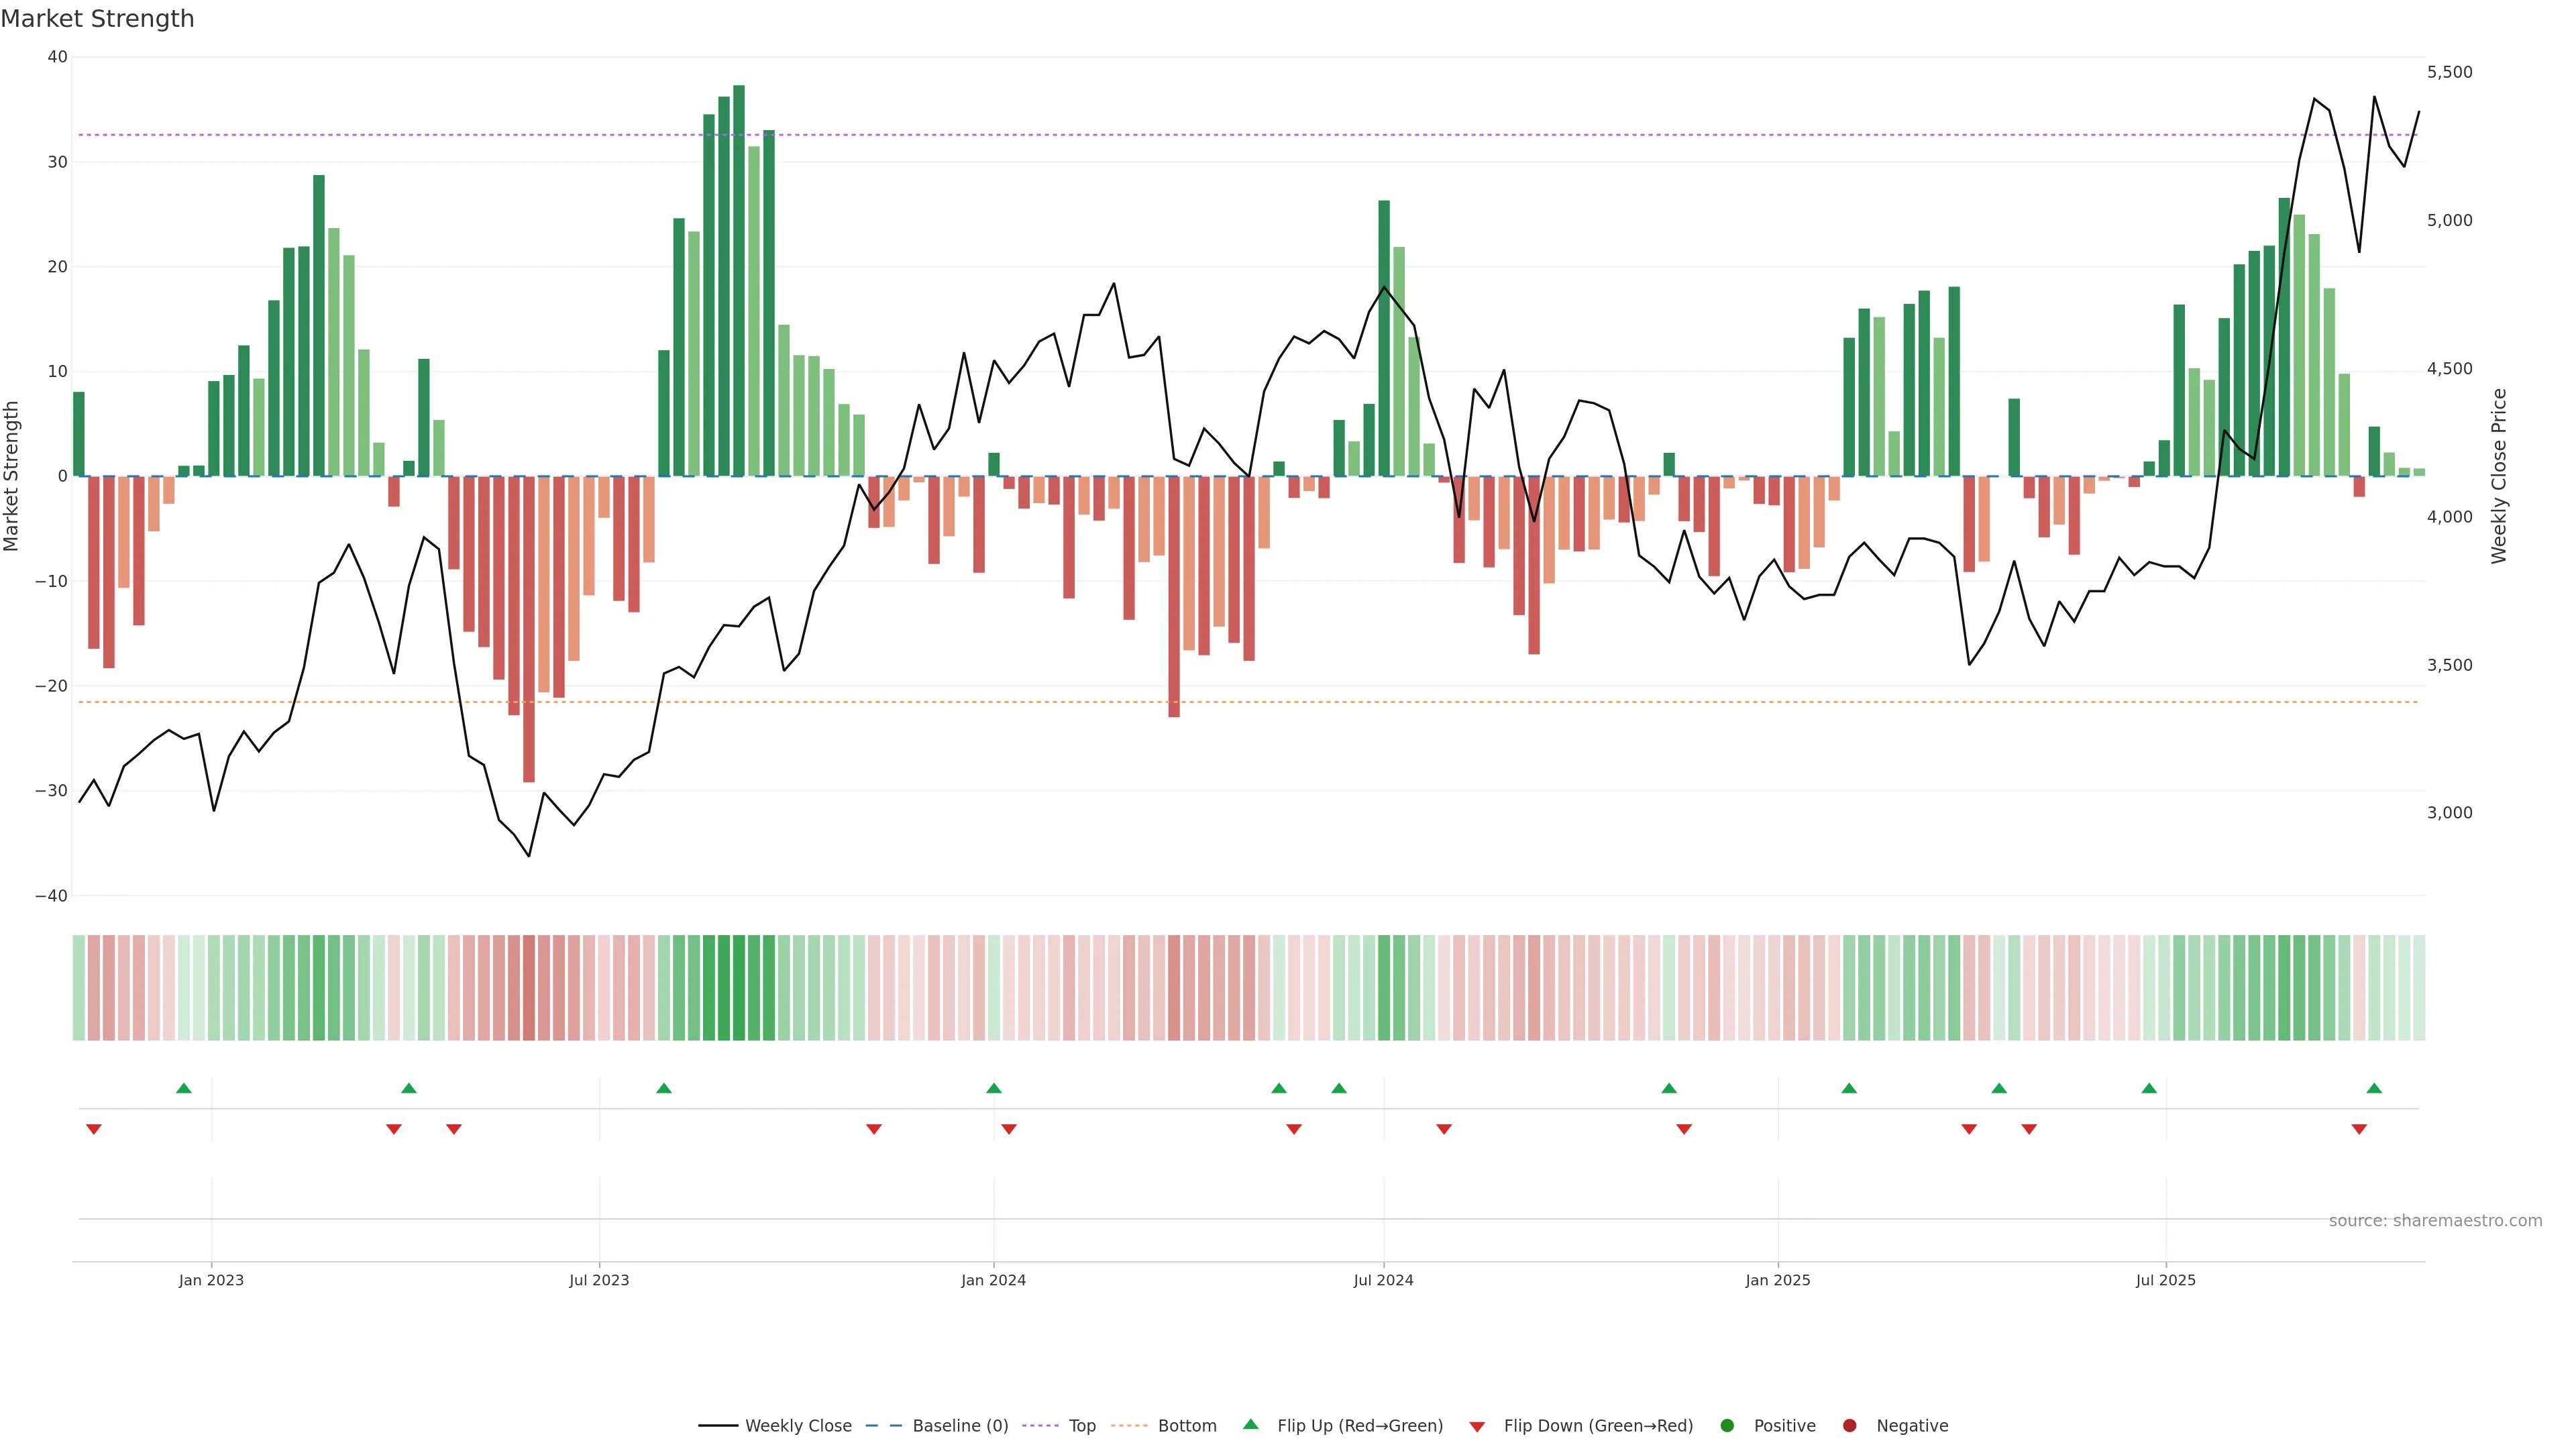Click the last red flip-down marker
This screenshot has width=2576, height=1449.
(x=2359, y=1129)
